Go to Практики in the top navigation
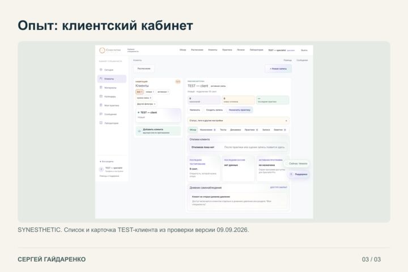 (227, 50)
